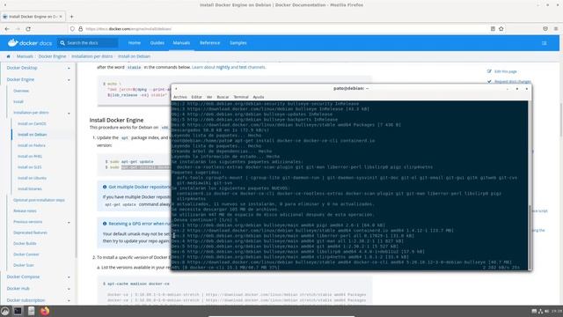This screenshot has height=317, width=563.
Task: Open the terminal launcher on the taskbar
Action: click(x=18, y=311)
